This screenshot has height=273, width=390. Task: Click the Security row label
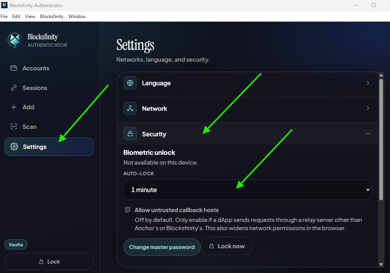[154, 134]
